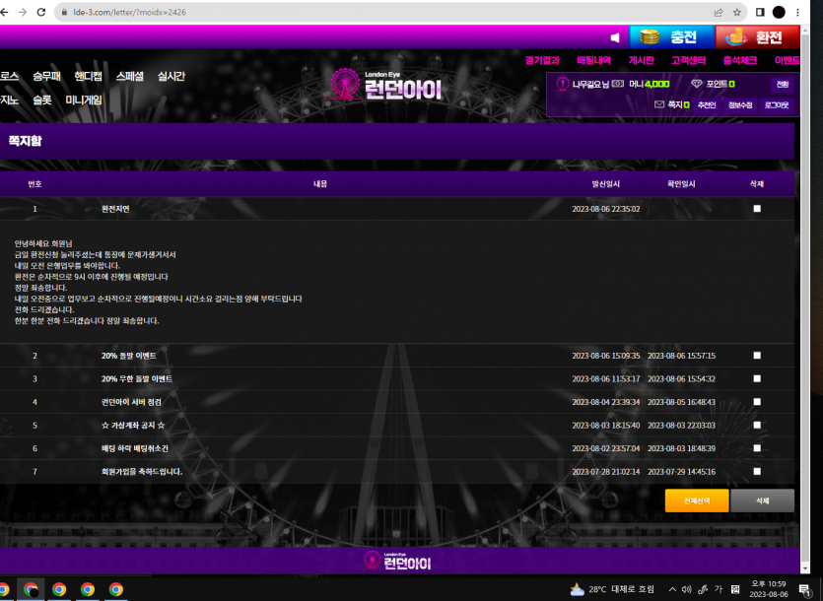Click the 로그아웃 logout button
This screenshot has width=823, height=601.
(x=776, y=104)
